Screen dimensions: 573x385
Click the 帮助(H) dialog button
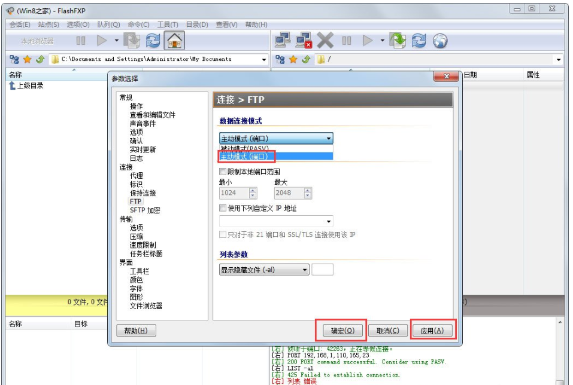[x=136, y=331]
